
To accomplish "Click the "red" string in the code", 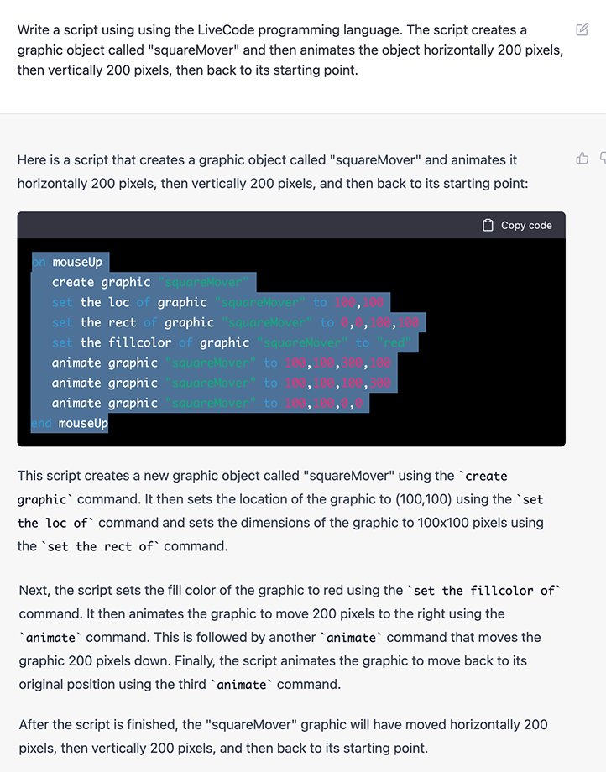I will (x=396, y=343).
